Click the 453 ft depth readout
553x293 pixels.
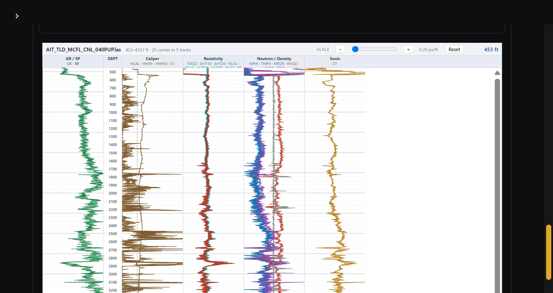tap(491, 50)
